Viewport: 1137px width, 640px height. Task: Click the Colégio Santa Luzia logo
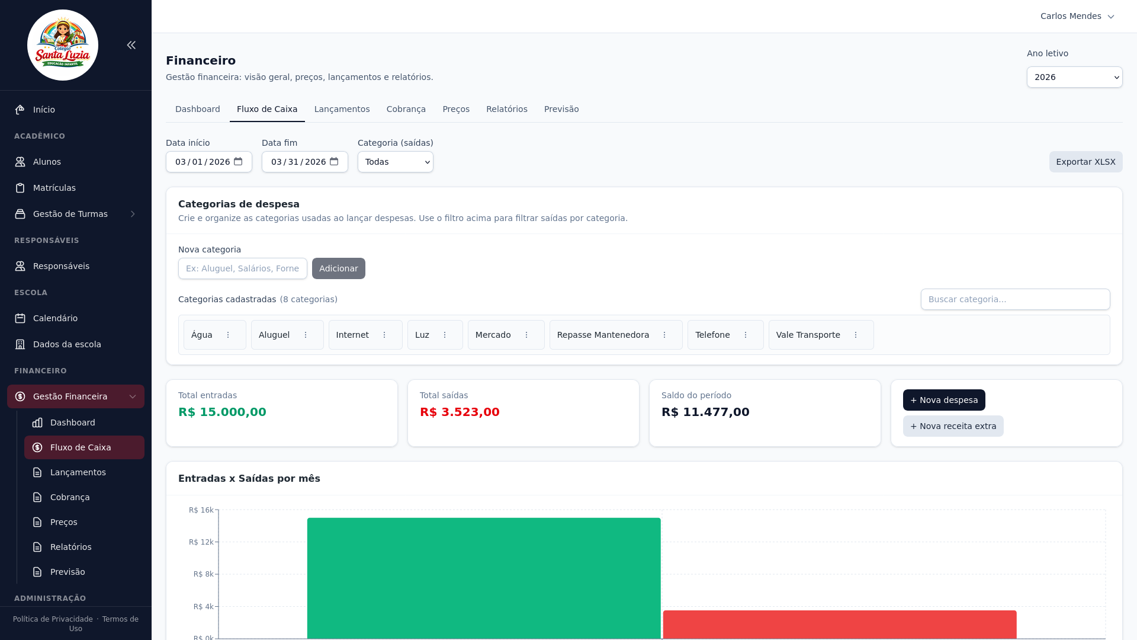(x=63, y=45)
